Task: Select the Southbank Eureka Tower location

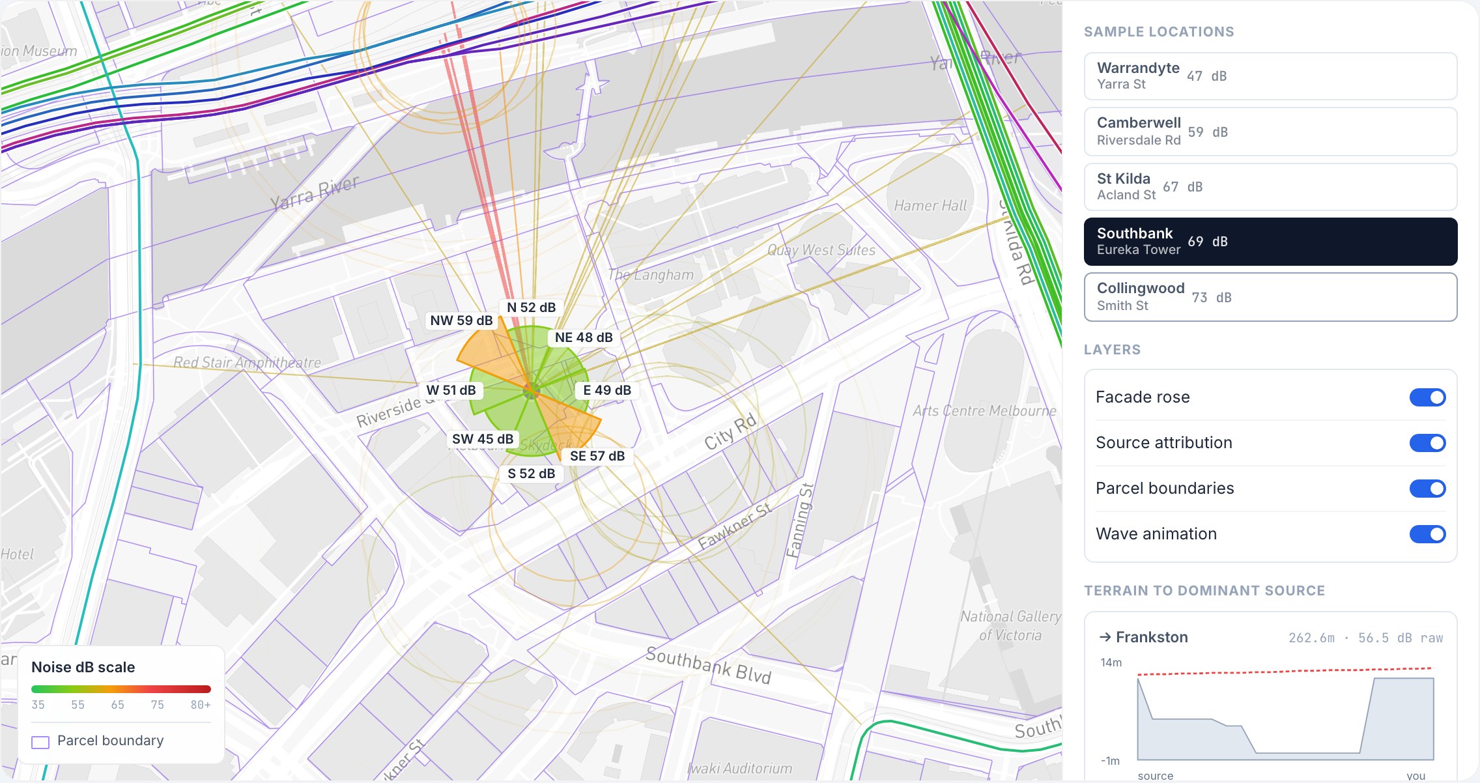Action: point(1270,242)
